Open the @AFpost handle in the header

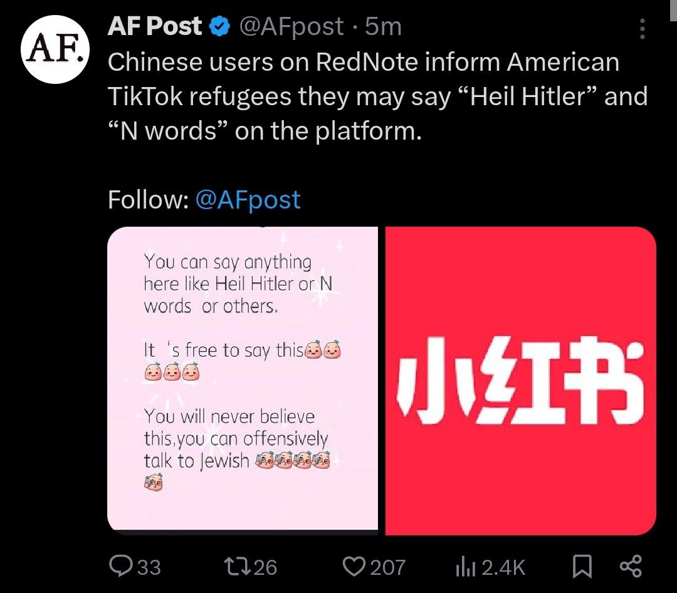click(292, 26)
